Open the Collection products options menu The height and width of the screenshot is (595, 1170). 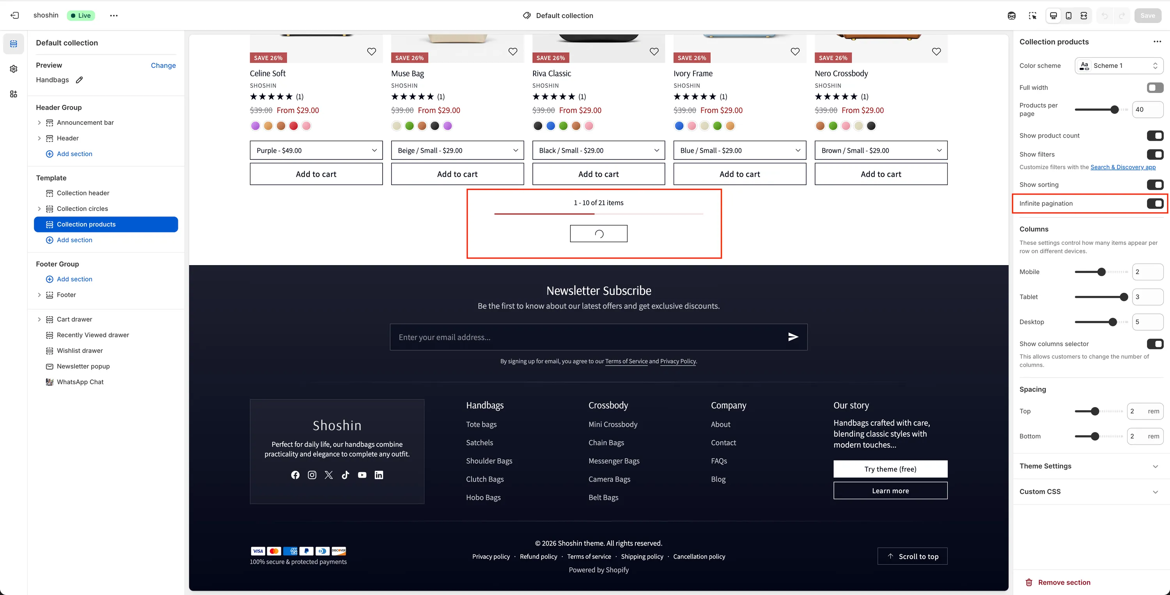click(x=1157, y=41)
